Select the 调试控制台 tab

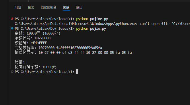pos(48,7)
